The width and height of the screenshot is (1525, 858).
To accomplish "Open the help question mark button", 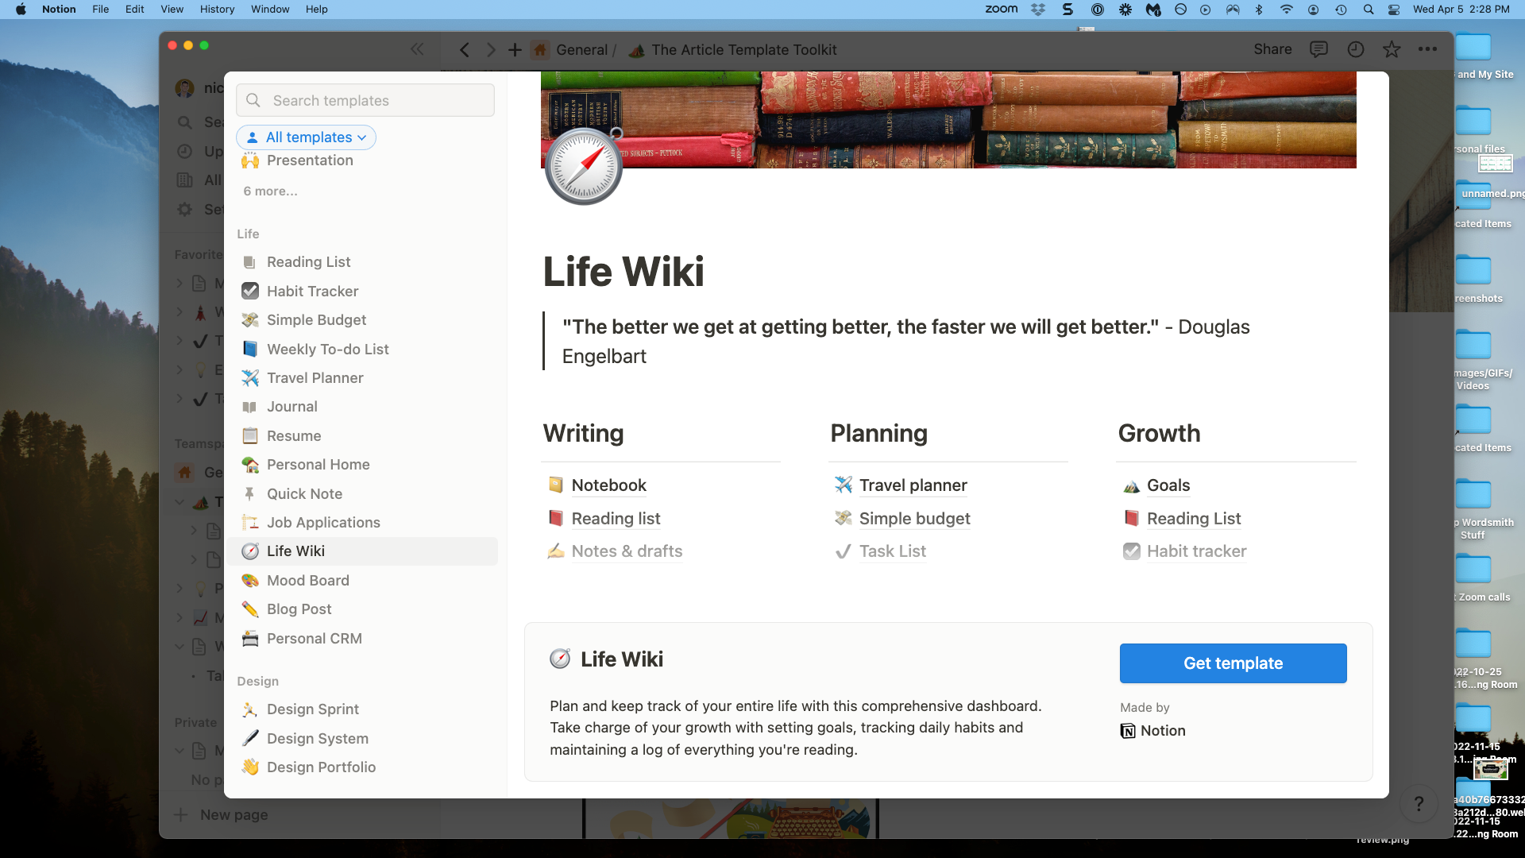I will tap(1419, 804).
